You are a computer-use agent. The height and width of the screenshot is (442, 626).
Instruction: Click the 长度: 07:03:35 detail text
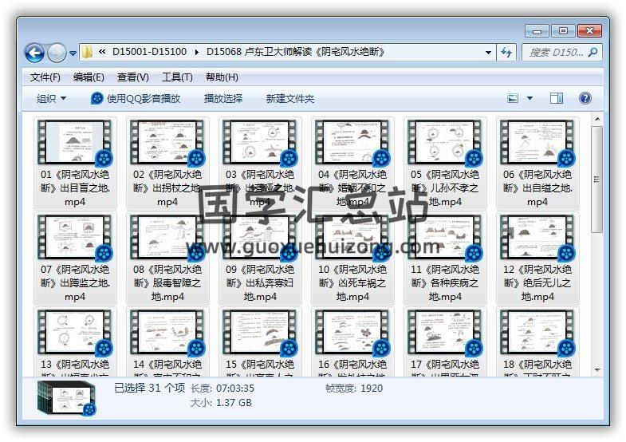(x=222, y=388)
